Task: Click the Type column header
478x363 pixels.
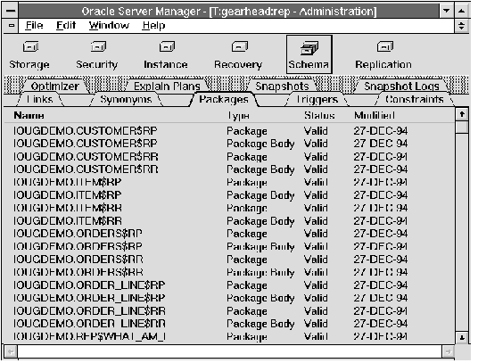Action: (238, 116)
